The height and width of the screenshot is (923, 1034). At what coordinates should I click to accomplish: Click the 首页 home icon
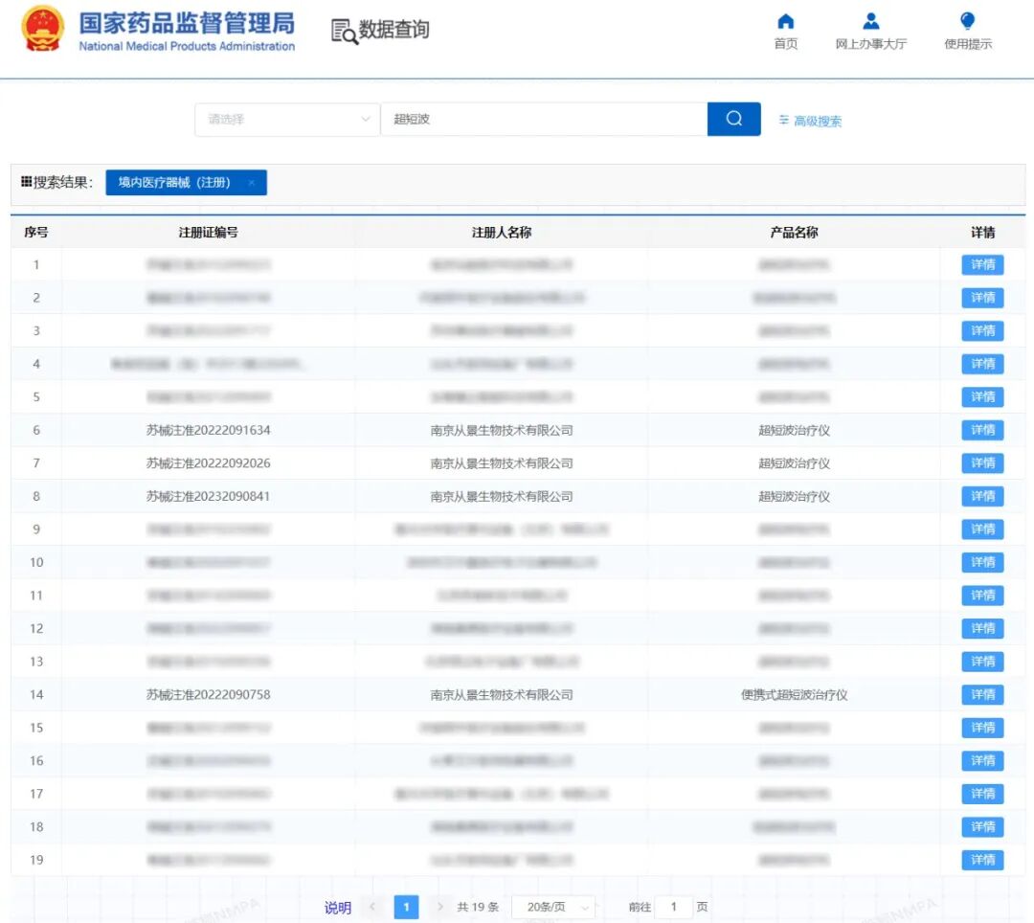coord(785,20)
